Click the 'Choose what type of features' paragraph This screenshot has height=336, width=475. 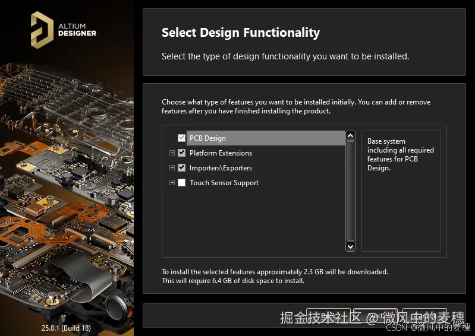[296, 106]
